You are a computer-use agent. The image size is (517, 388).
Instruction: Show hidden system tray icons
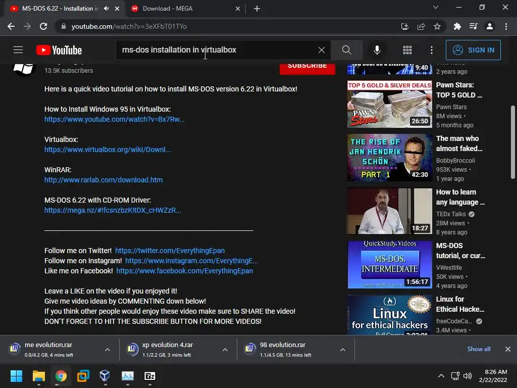point(441,376)
